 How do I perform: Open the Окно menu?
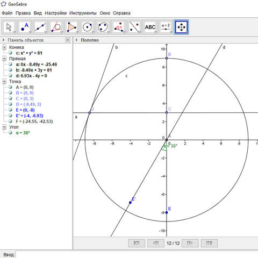105,13
